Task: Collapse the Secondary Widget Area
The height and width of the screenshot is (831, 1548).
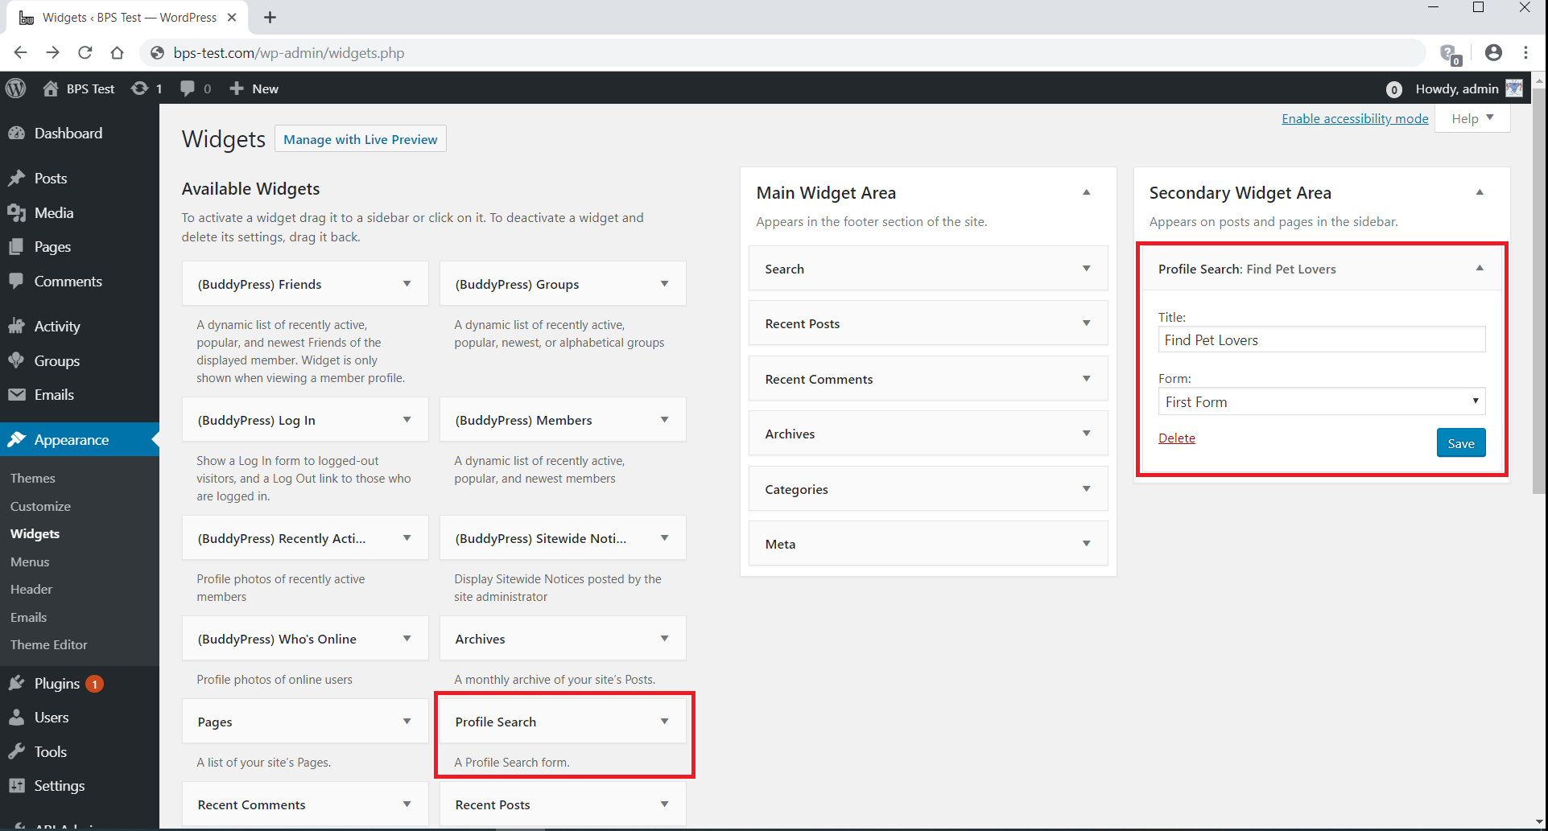Action: 1480,191
